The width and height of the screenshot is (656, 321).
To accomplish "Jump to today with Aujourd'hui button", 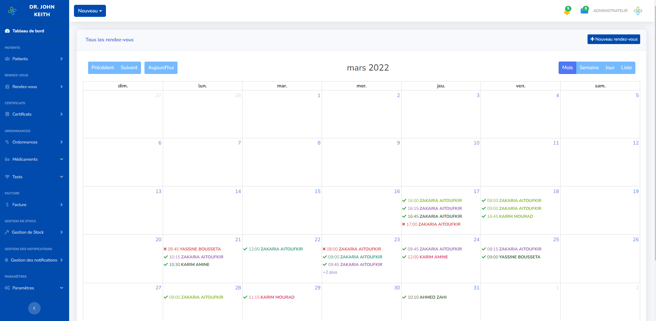I will [161, 68].
